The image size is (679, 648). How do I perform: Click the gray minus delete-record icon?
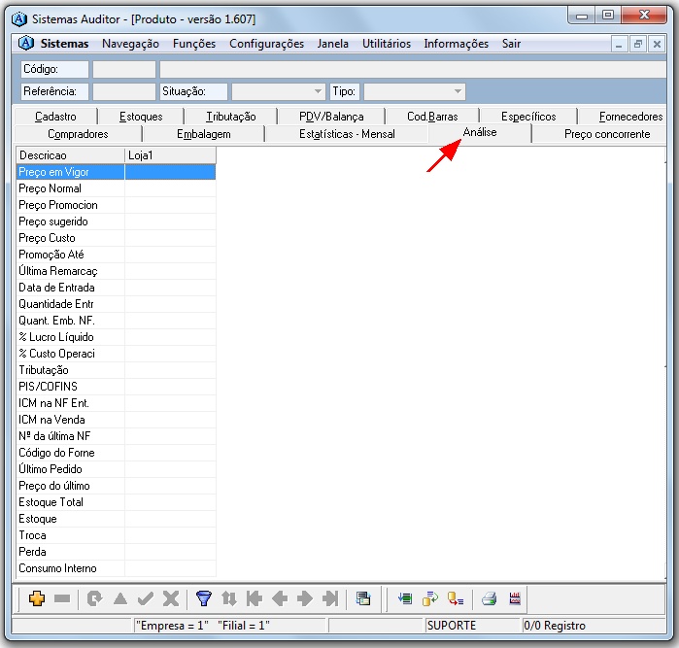(62, 598)
